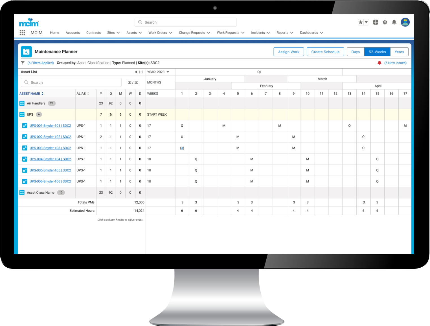This screenshot has height=326, width=430.
Task: Switch planner view to Days
Action: 356,52
